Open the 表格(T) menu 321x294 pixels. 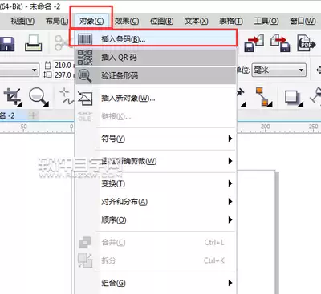231,21
